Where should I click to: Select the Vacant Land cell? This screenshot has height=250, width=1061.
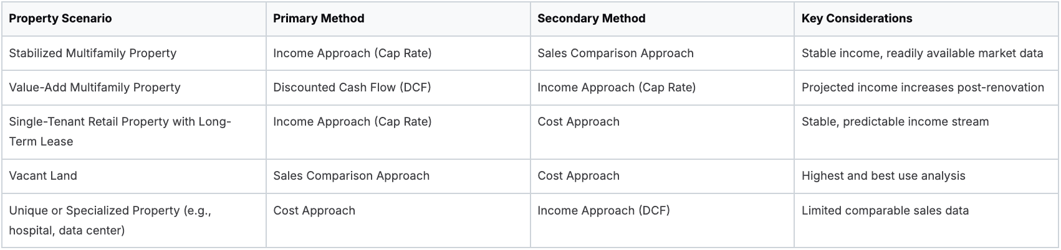pos(43,176)
